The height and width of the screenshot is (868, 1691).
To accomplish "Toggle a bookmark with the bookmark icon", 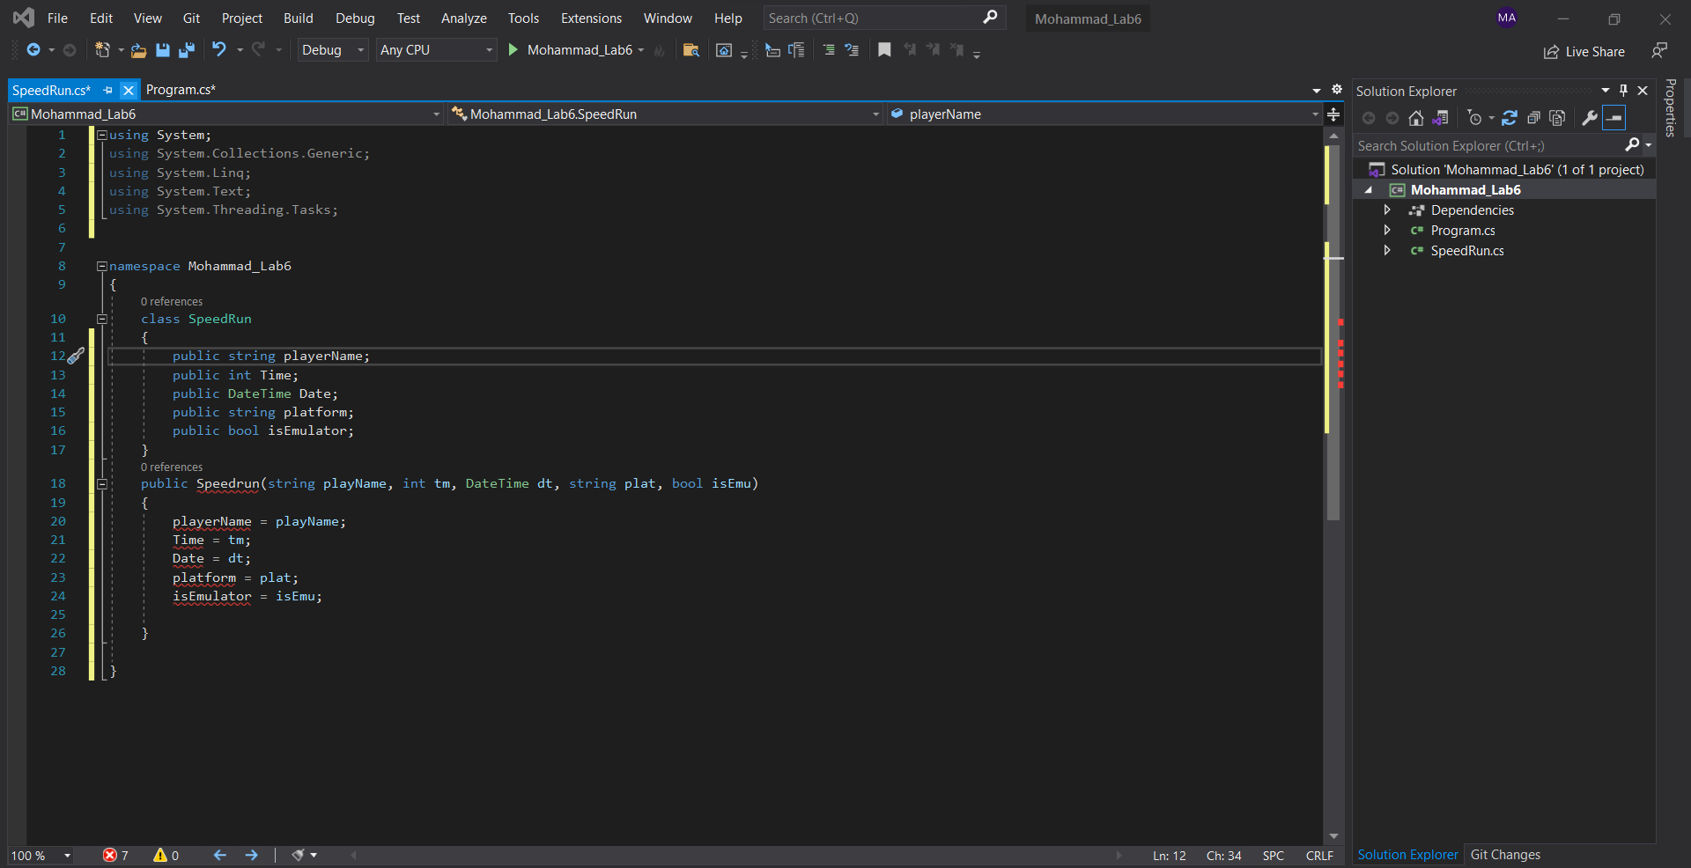I will (x=884, y=50).
